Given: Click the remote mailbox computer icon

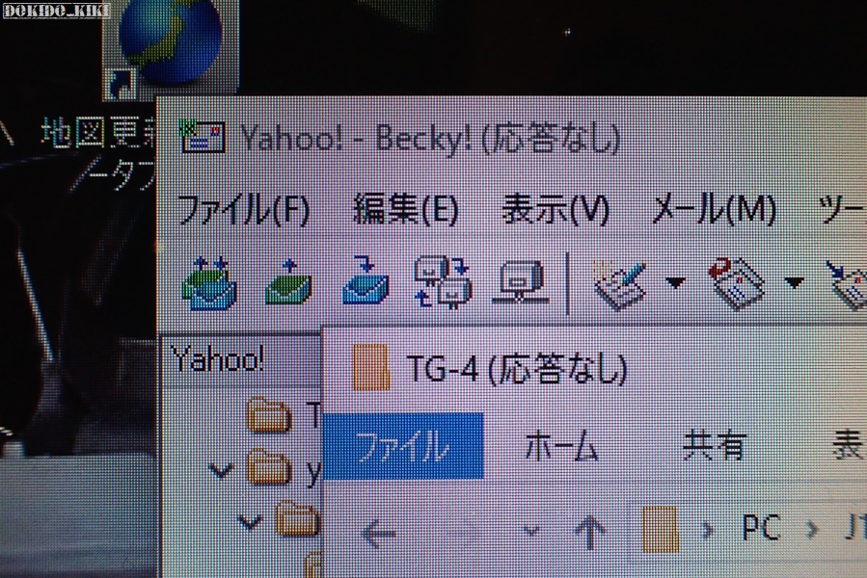Looking at the screenshot, I should pyautogui.click(x=521, y=282).
